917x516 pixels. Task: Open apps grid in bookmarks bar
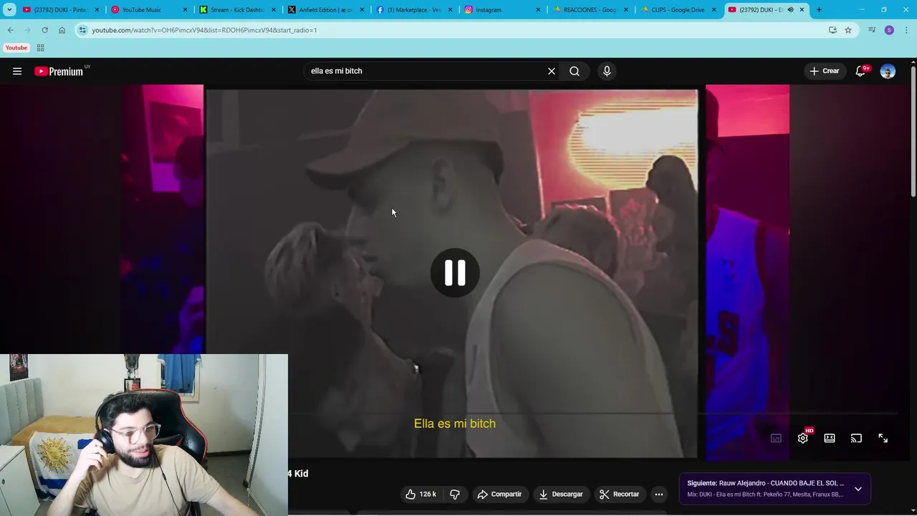click(x=40, y=48)
